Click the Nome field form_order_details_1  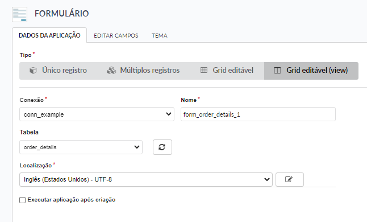coord(258,114)
